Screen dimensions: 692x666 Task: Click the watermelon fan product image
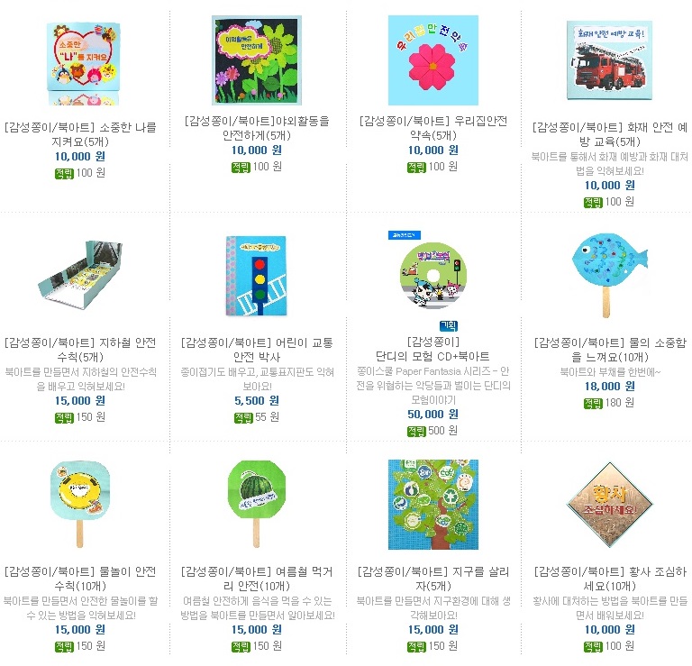tap(257, 505)
